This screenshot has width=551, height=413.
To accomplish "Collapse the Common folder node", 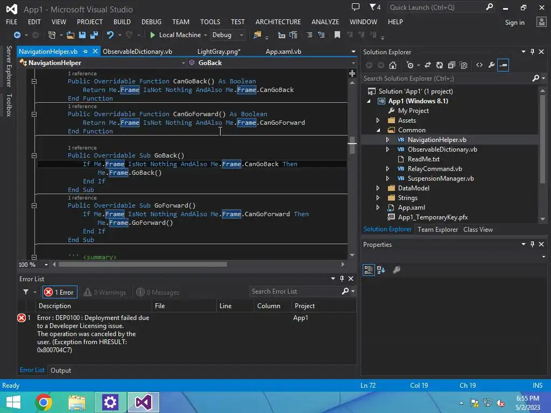I will [378, 130].
